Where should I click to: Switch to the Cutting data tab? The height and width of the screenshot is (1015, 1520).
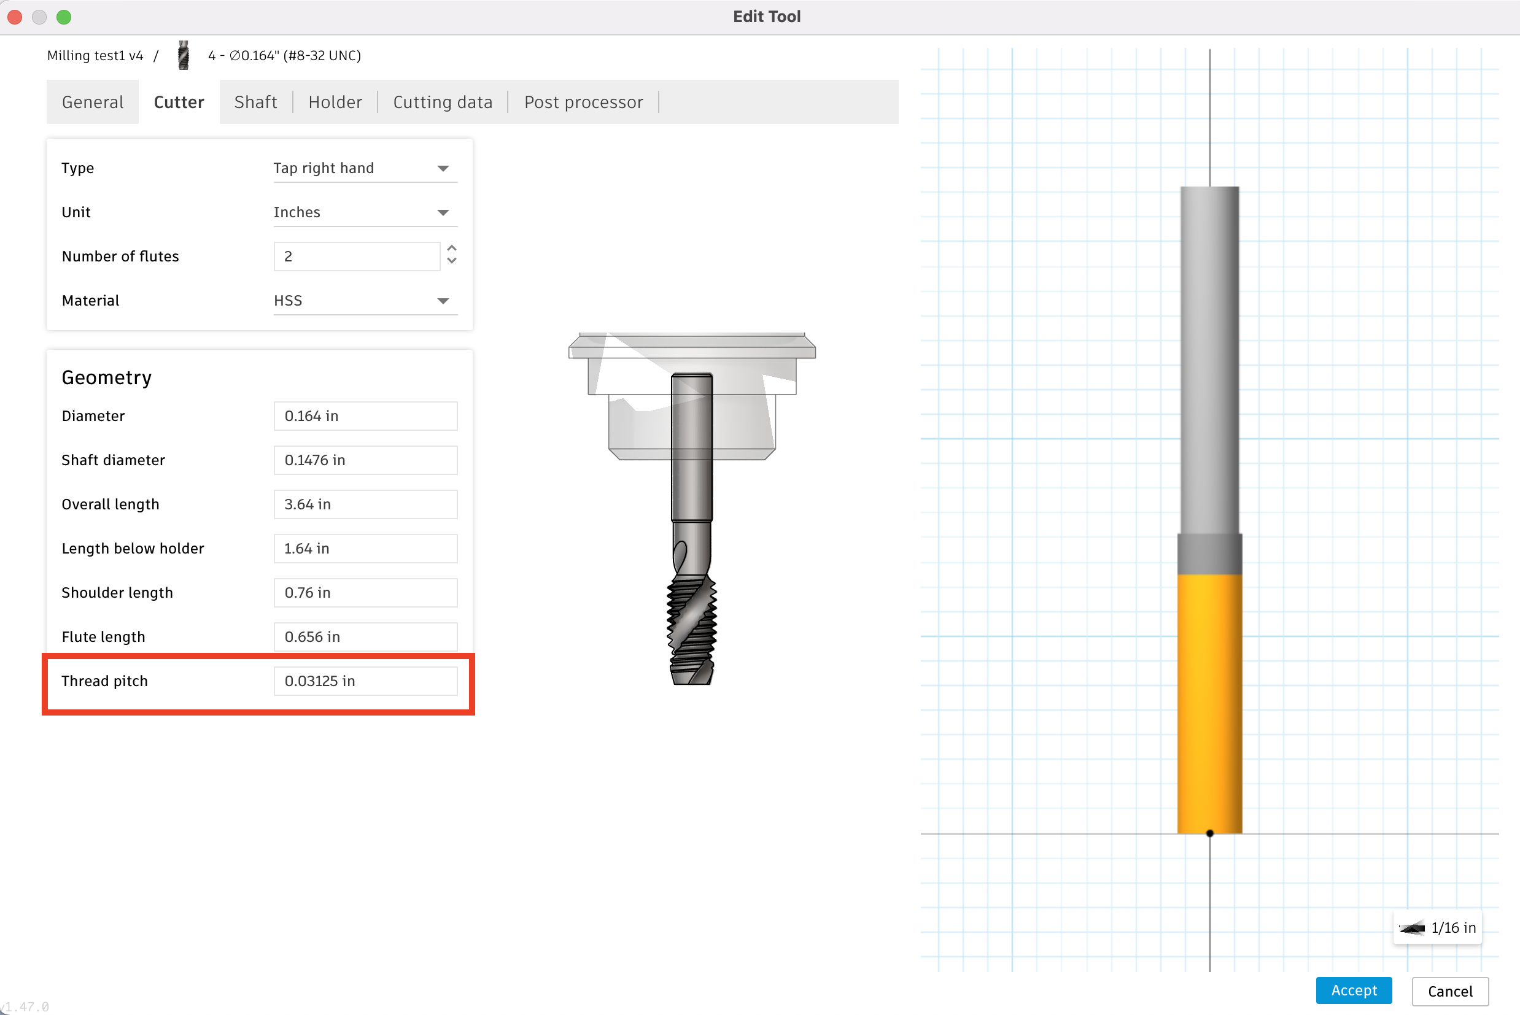(x=442, y=102)
